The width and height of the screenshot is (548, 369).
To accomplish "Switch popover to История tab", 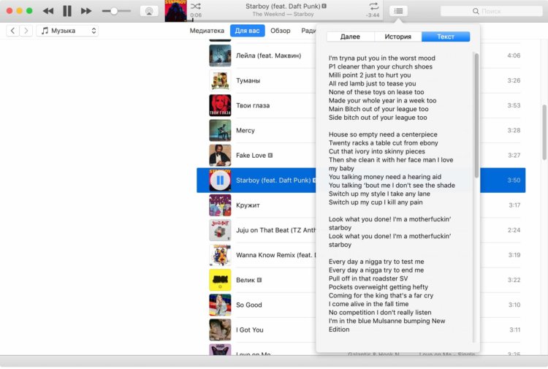I will (x=398, y=37).
